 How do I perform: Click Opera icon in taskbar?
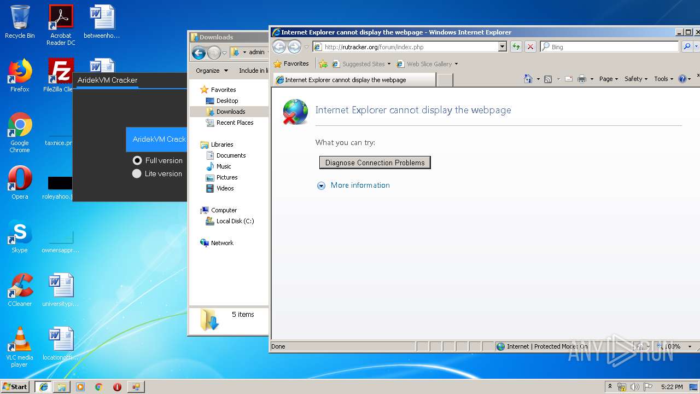coord(117,387)
